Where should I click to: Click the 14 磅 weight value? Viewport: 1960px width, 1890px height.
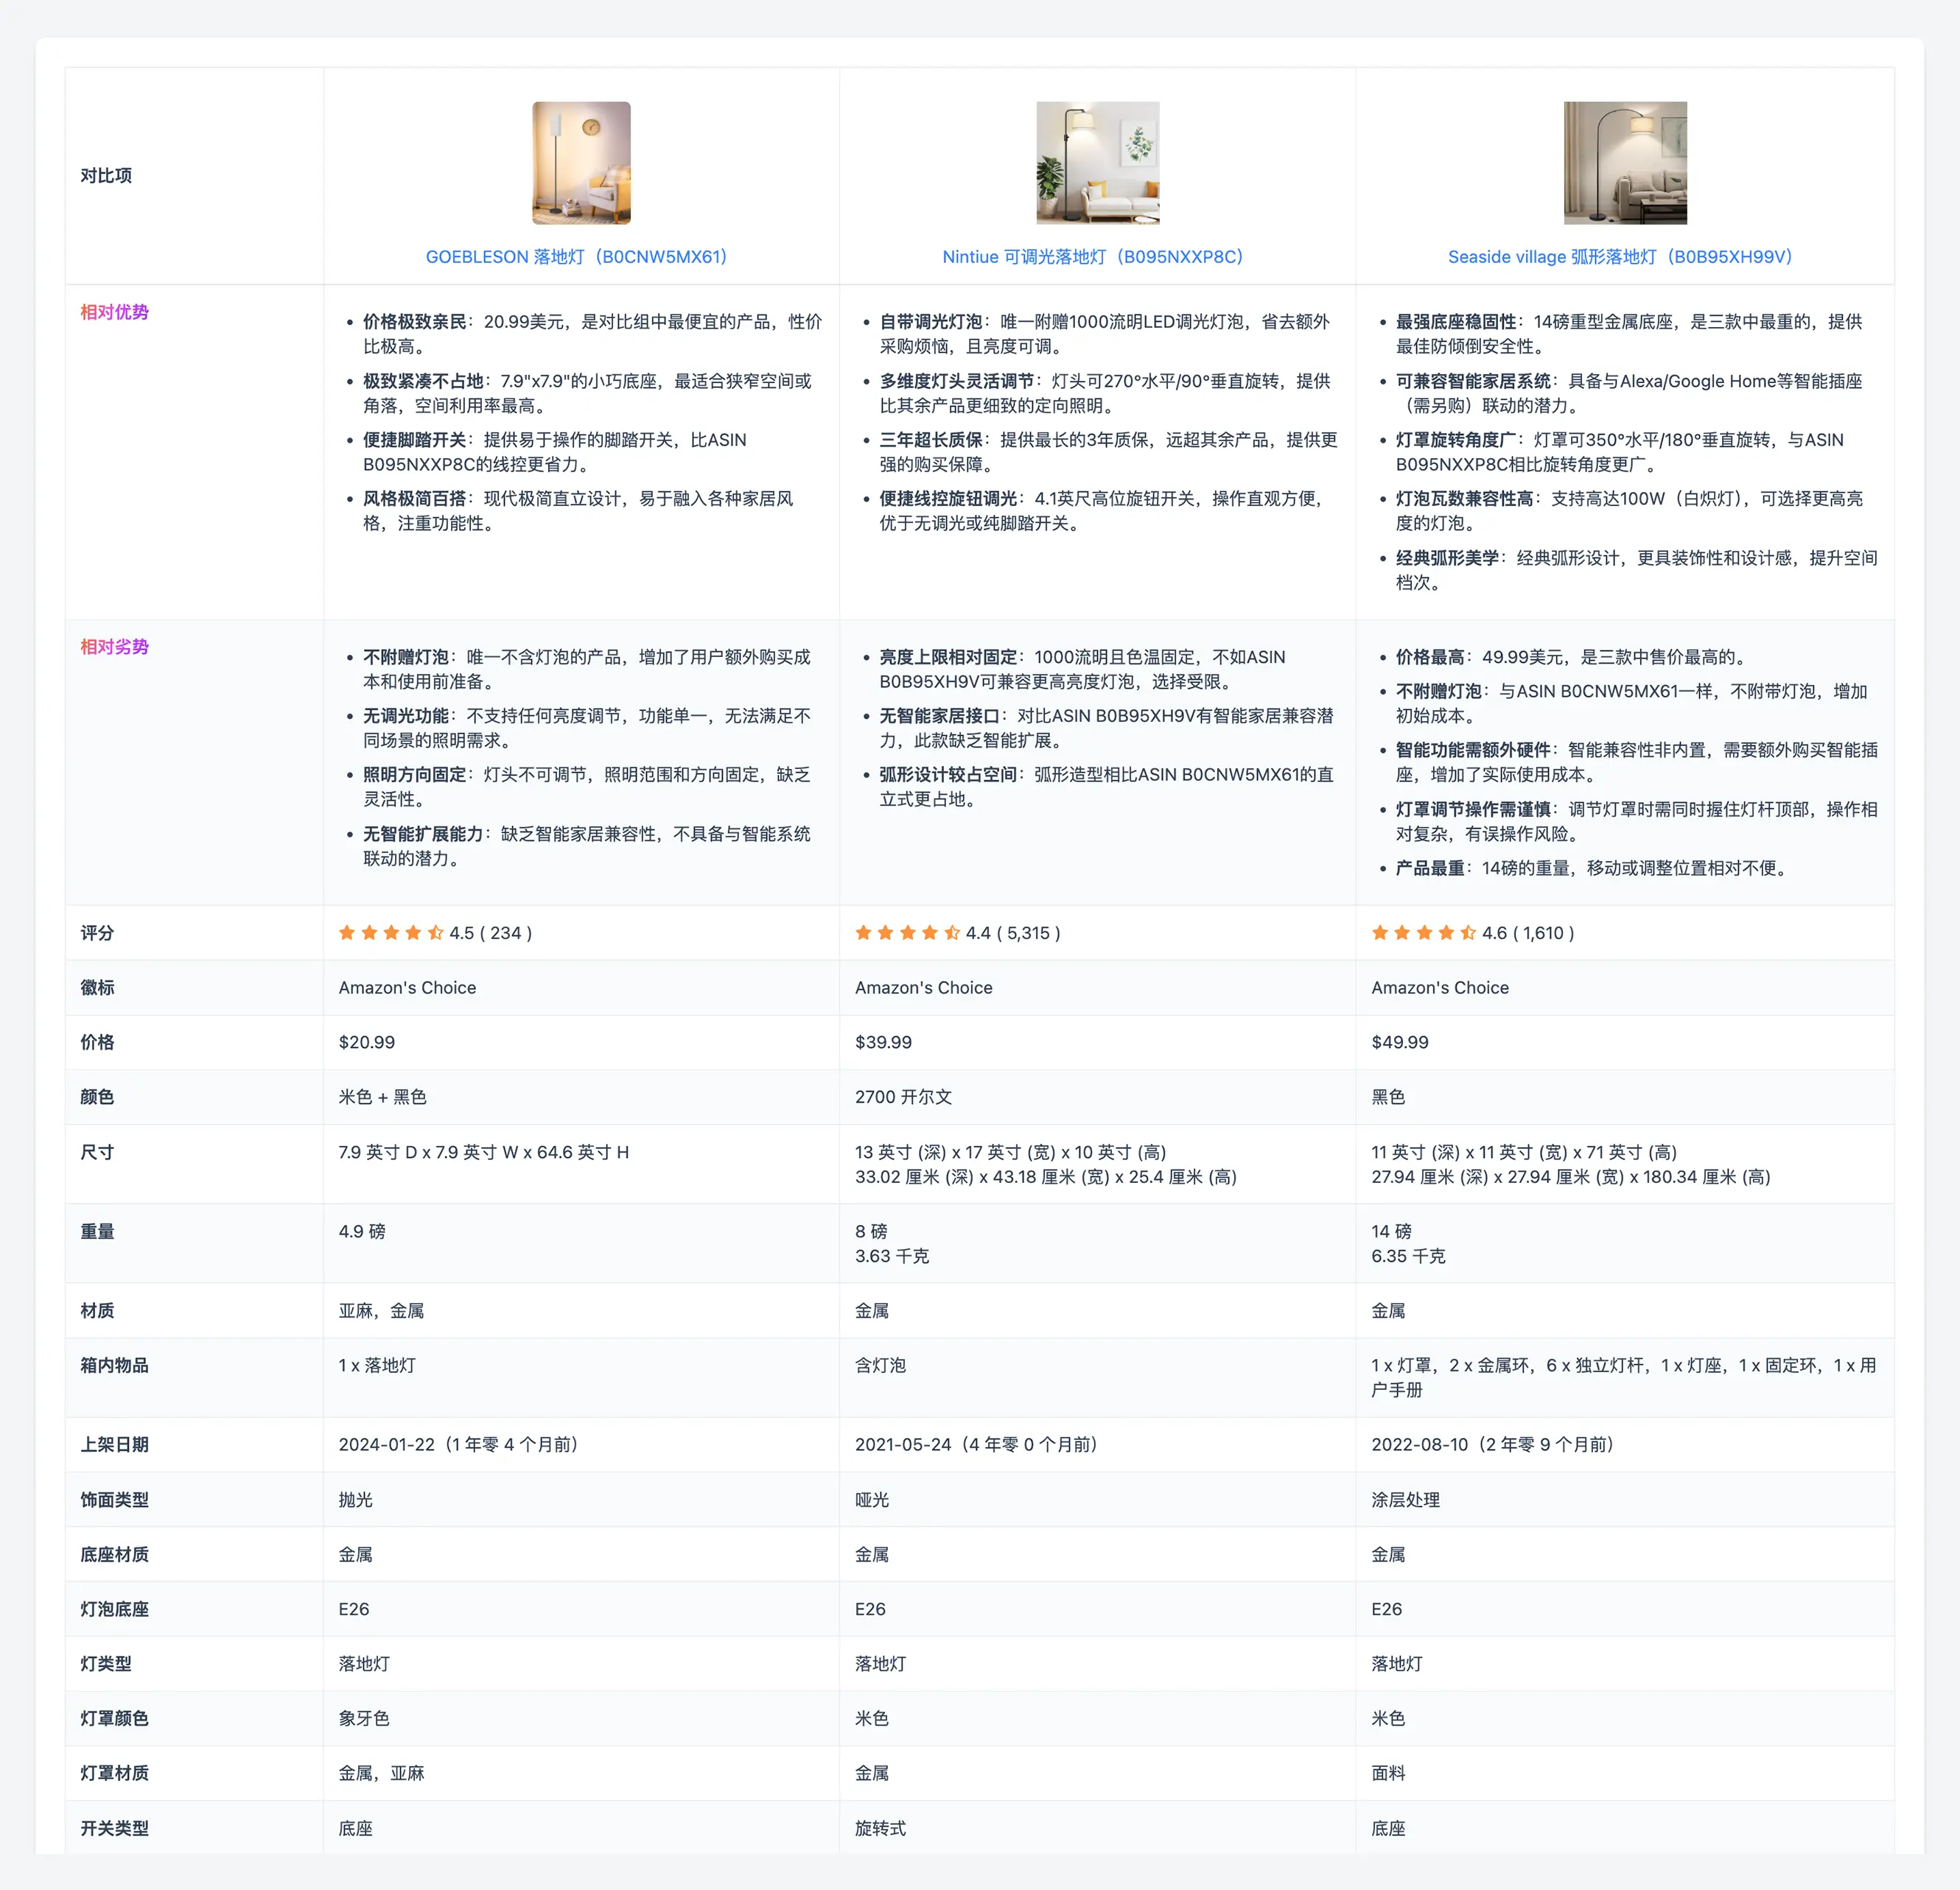click(x=1391, y=1232)
